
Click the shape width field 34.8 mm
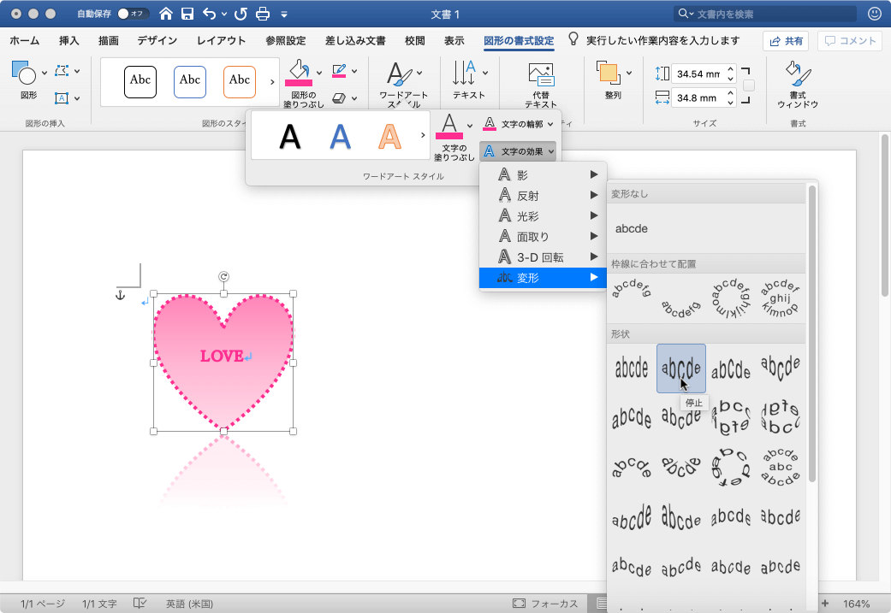tap(698, 98)
